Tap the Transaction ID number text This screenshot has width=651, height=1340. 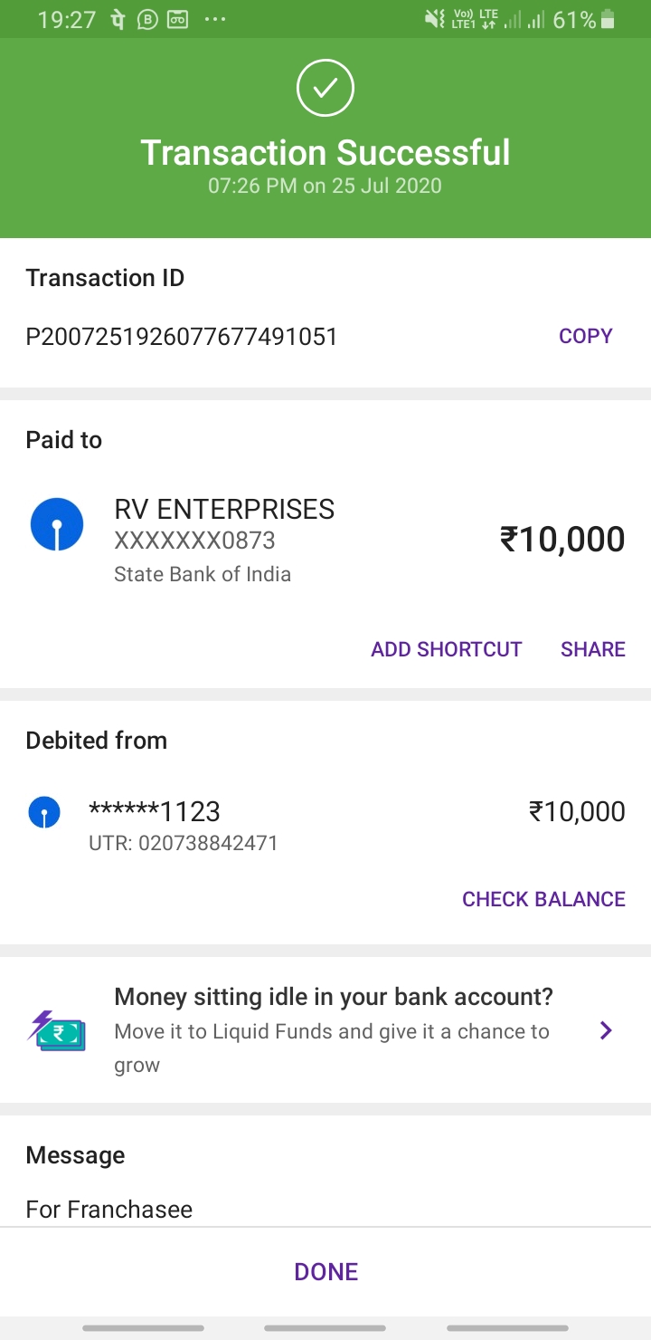tap(182, 337)
